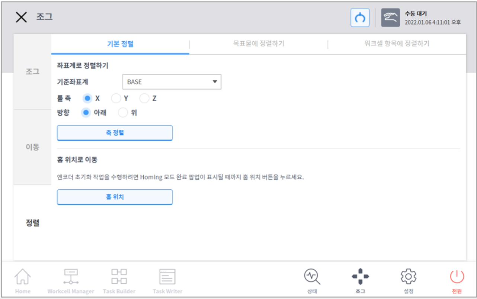
Task: Open Task Builder icon
Action: point(119,277)
